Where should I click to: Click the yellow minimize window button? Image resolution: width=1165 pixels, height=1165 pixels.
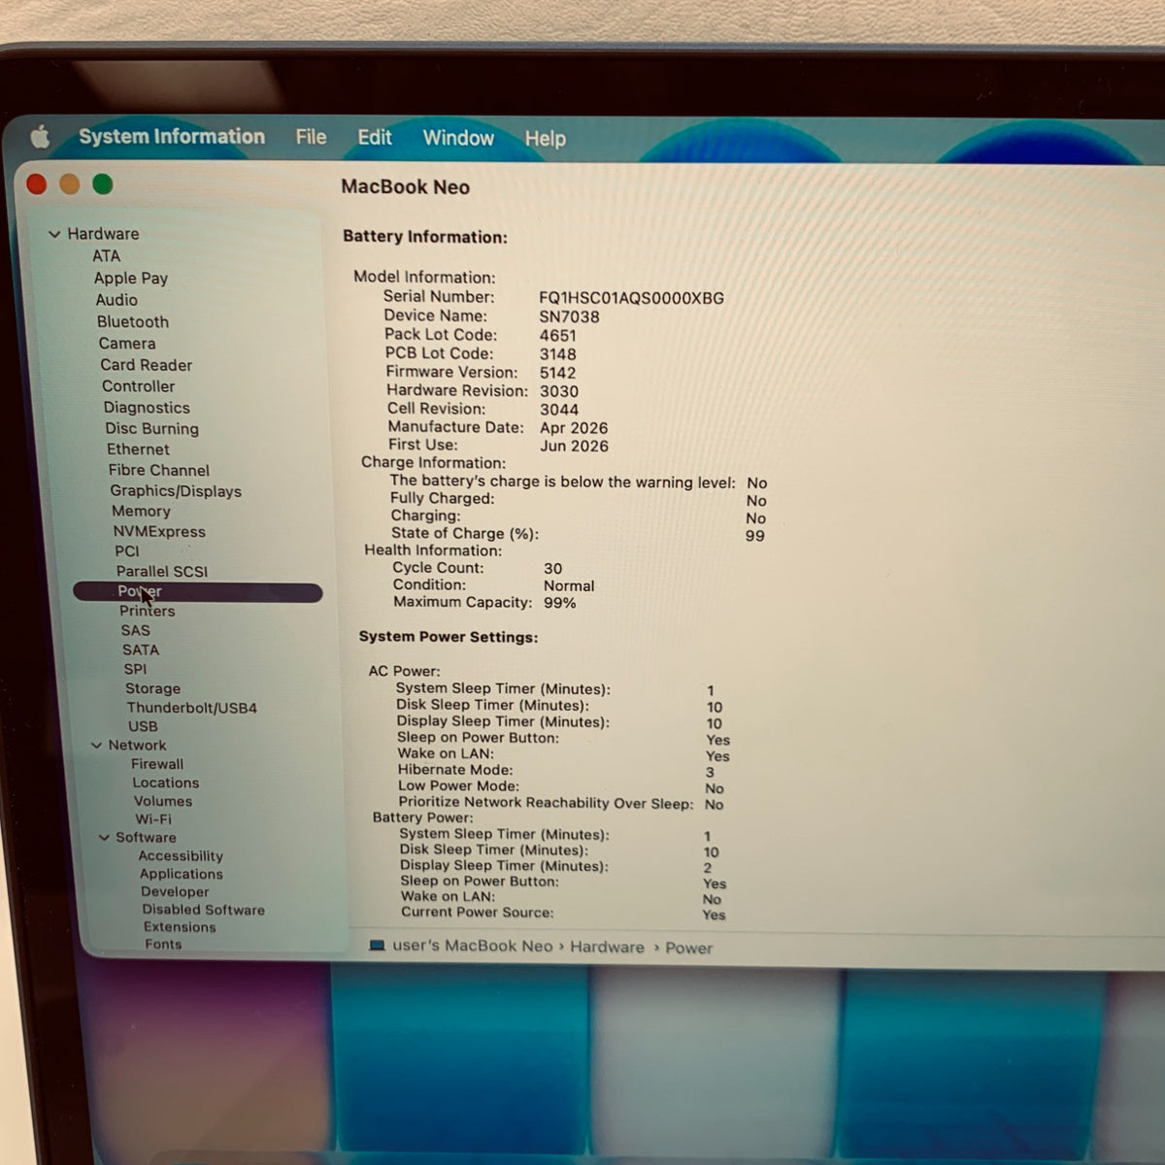pos(69,184)
